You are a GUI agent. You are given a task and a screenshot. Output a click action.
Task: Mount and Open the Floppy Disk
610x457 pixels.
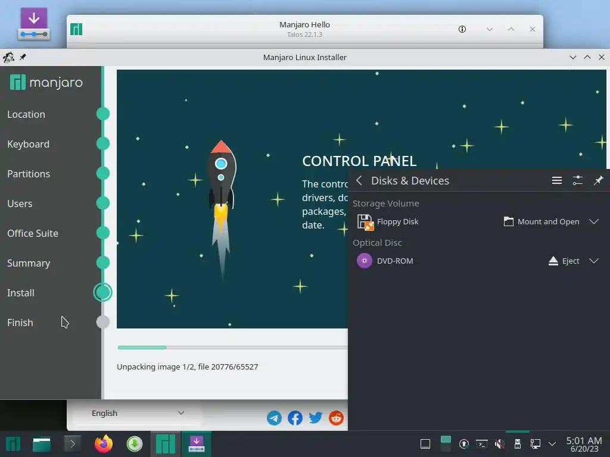541,221
